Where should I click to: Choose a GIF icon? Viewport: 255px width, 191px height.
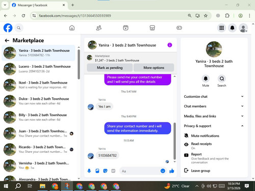(113, 171)
